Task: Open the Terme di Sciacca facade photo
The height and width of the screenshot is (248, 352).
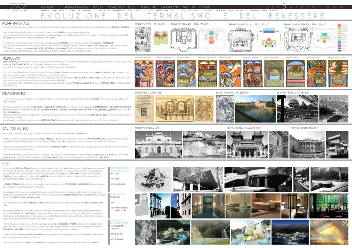Action: (x=158, y=144)
